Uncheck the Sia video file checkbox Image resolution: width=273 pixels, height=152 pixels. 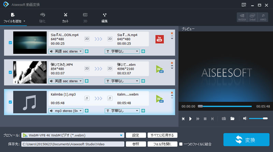pyautogui.click(x=10, y=43)
